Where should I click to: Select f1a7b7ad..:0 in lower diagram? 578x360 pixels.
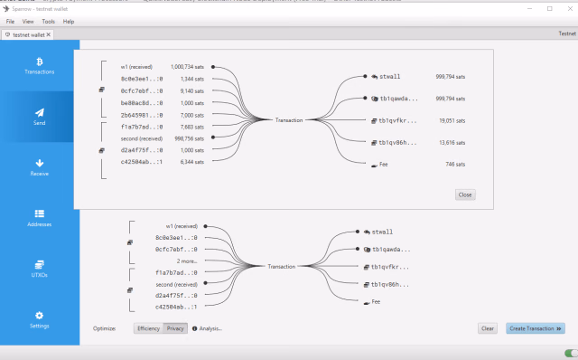(176, 273)
